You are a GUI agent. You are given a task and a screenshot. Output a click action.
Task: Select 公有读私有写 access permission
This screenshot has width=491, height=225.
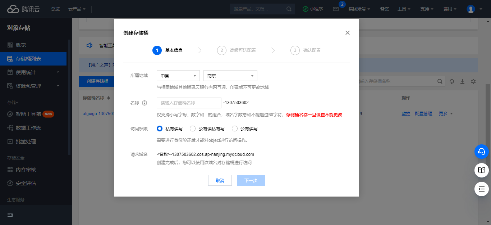tap(193, 129)
